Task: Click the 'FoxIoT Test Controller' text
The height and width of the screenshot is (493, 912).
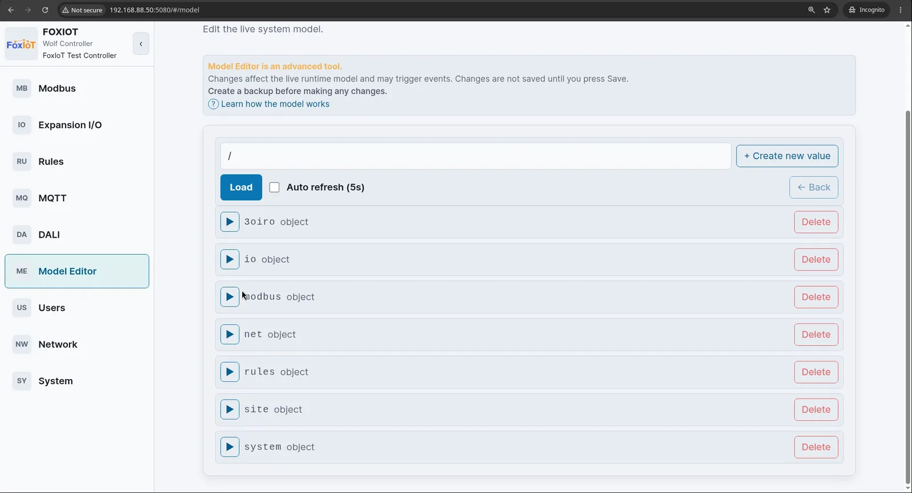Action: 79,55
